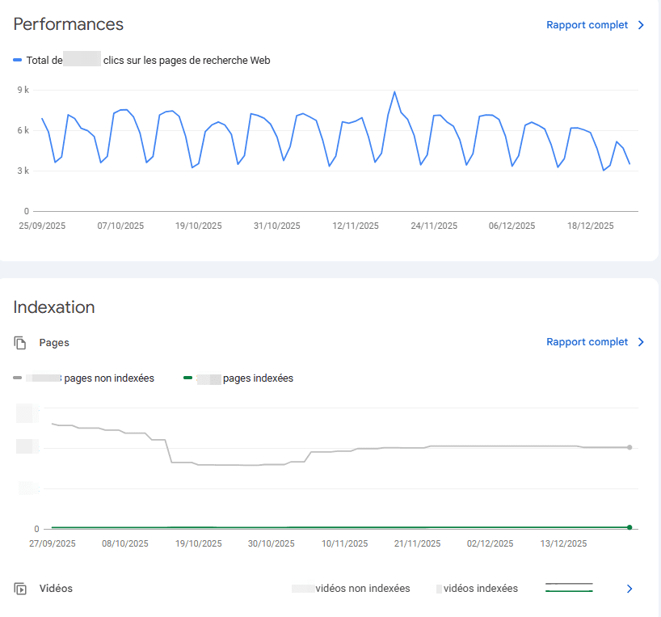This screenshot has height=617, width=661.
Task: Click the Performances section heading
Action: (x=68, y=24)
